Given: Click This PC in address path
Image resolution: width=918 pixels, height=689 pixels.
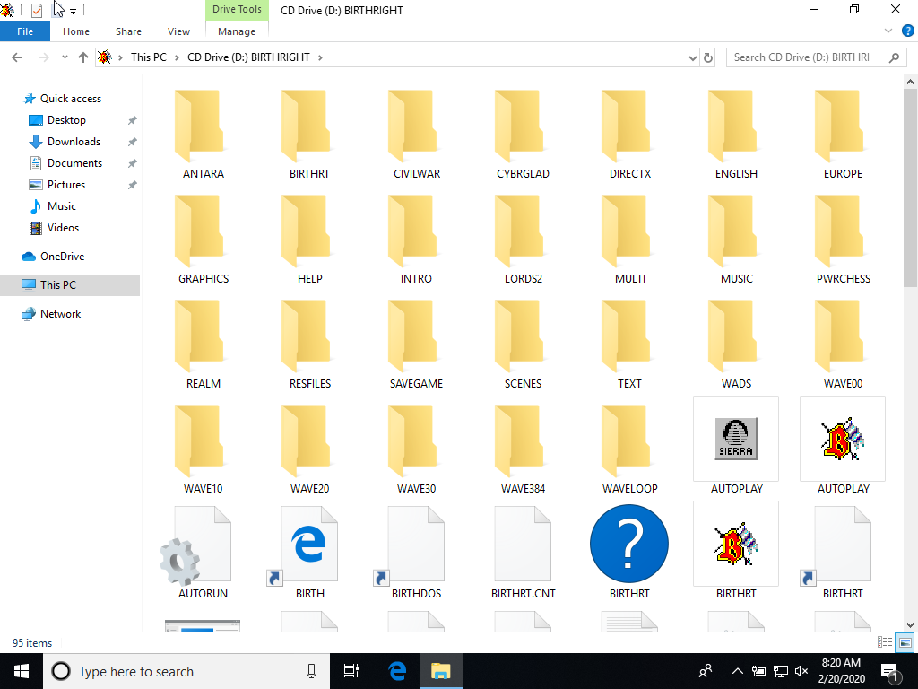Looking at the screenshot, I should (149, 57).
